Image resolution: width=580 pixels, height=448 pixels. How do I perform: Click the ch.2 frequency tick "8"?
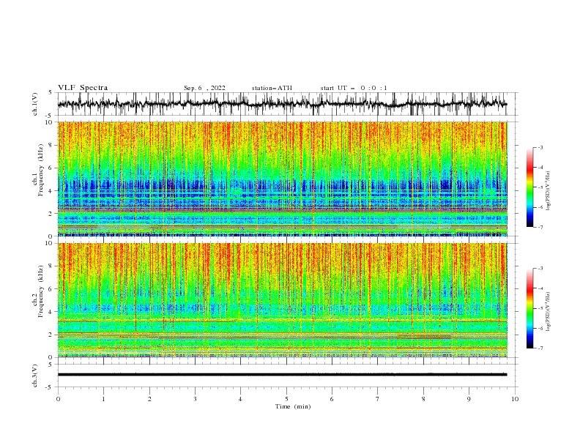51,266
